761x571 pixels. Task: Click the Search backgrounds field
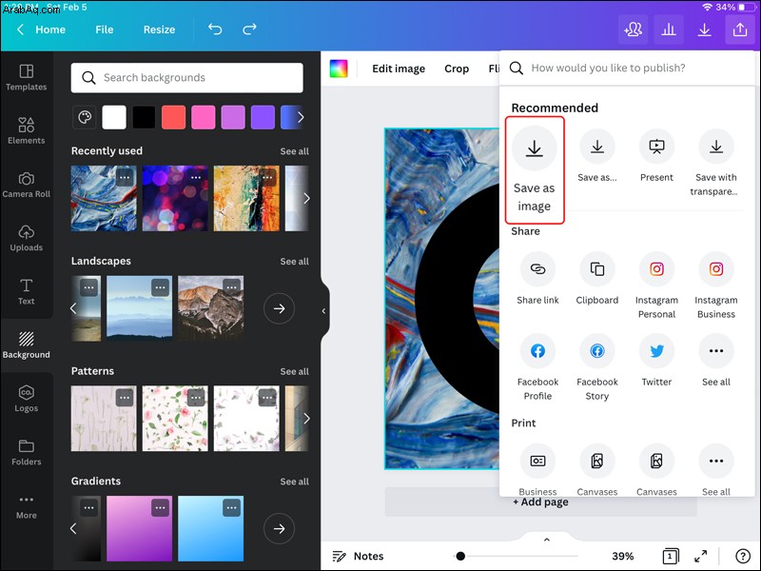(x=186, y=78)
